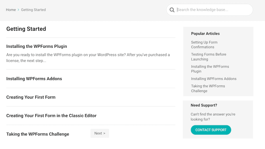Open Creating Your First Form in Classic Editor
The image size is (265, 149).
point(51,116)
